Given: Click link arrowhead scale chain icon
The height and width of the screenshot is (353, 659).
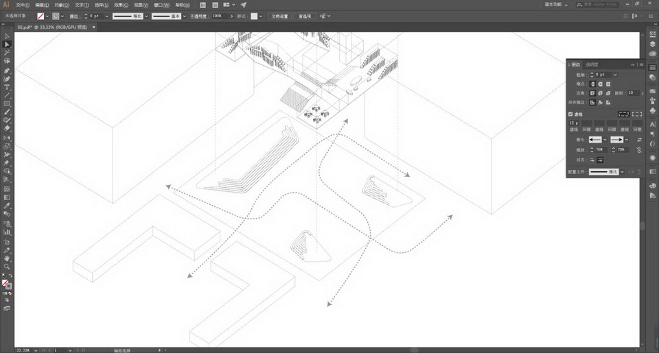Looking at the screenshot, I should pos(639,149).
